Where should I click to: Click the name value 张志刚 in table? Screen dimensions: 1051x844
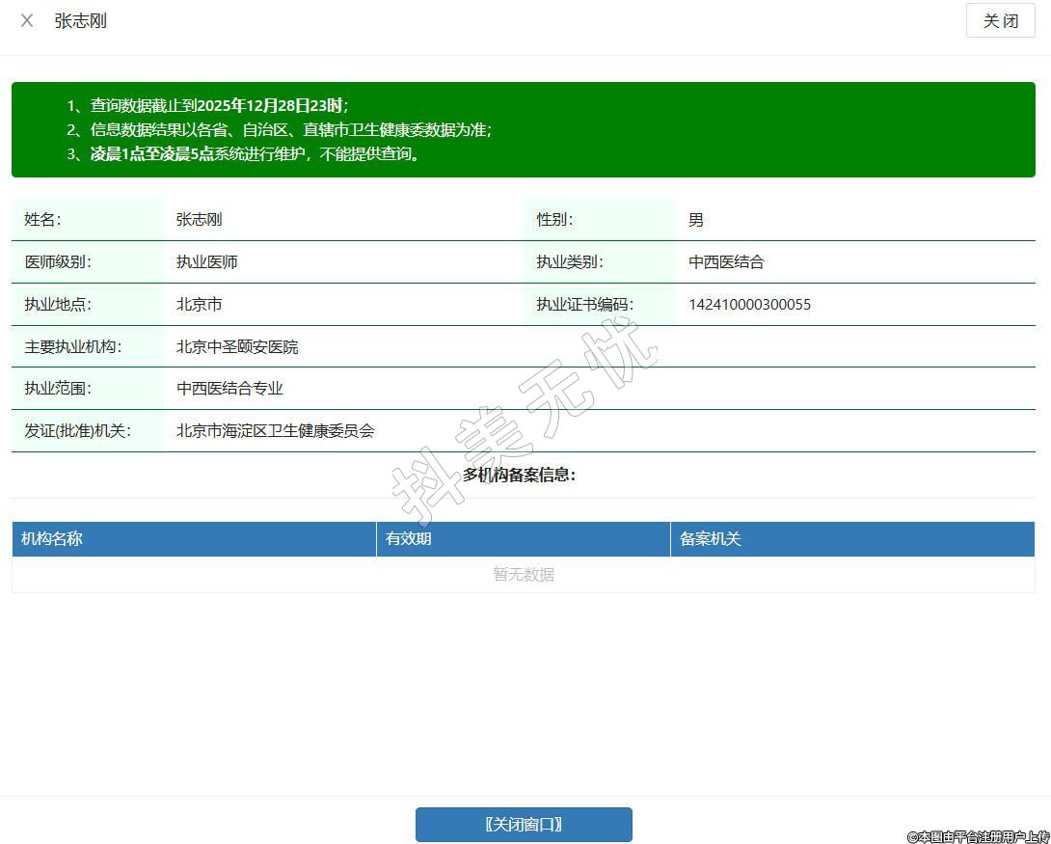point(199,220)
